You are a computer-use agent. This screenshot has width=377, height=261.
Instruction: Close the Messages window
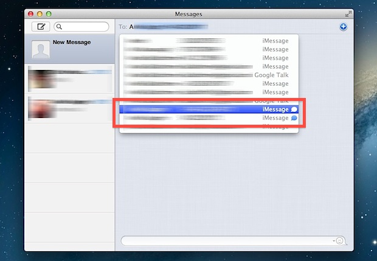(30, 14)
